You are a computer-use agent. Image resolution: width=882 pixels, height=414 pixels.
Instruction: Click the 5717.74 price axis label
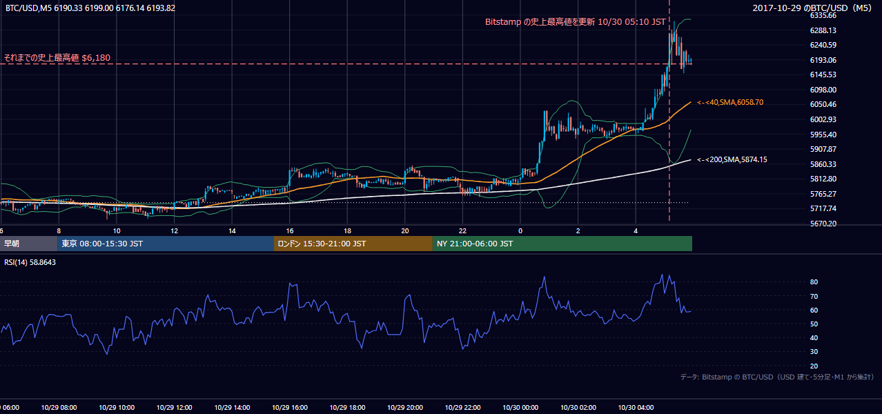point(823,208)
